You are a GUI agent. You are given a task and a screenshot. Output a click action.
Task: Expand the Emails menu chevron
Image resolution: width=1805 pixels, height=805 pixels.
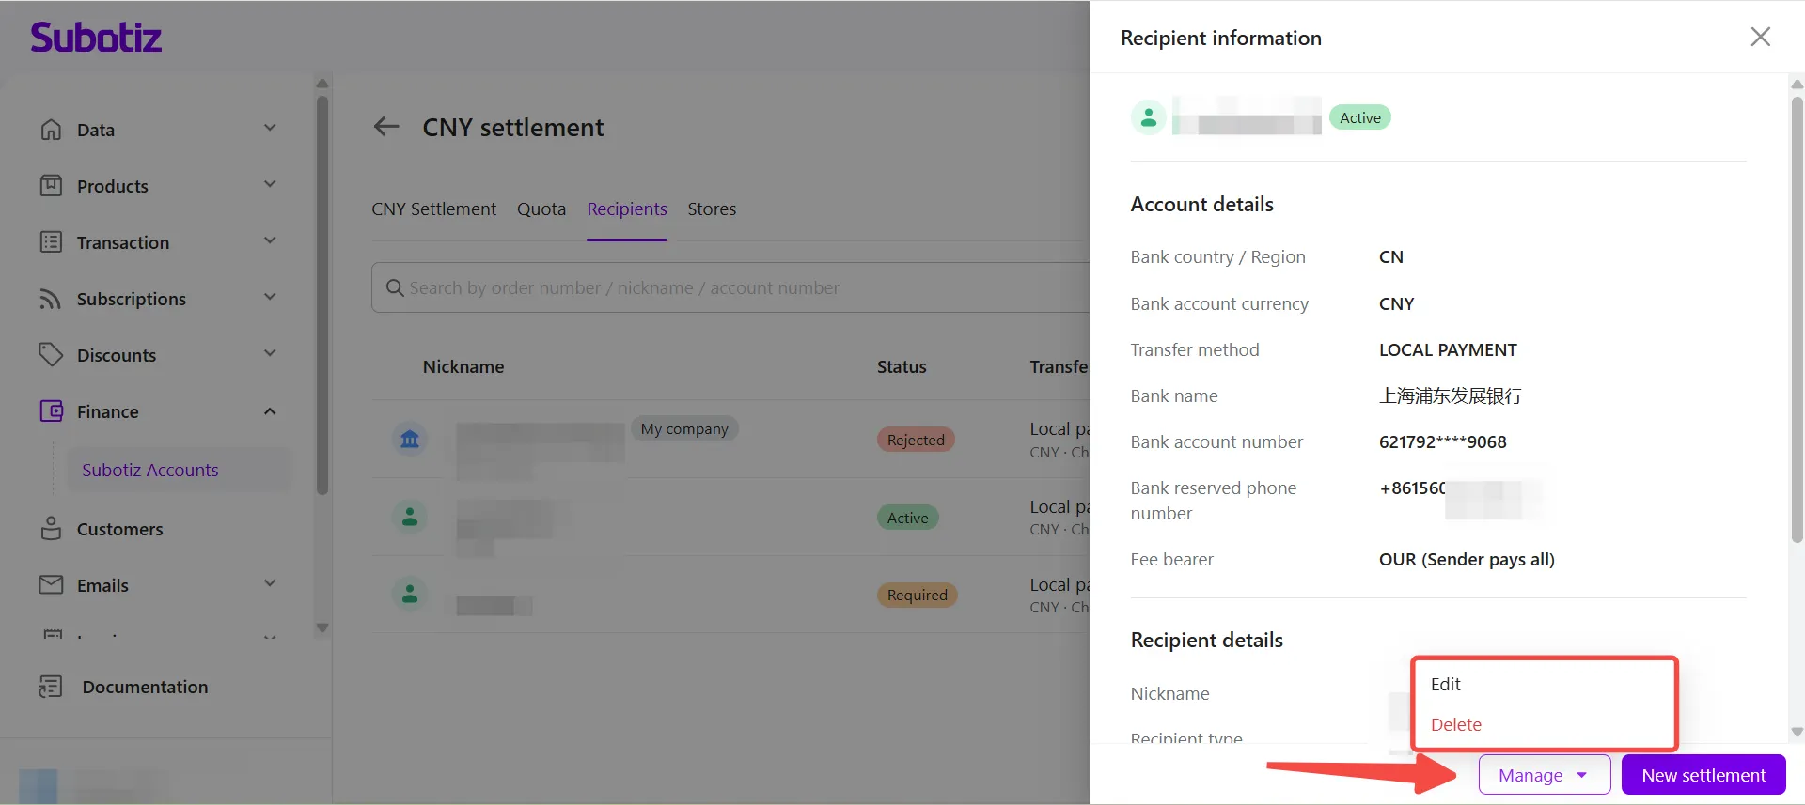click(x=270, y=583)
